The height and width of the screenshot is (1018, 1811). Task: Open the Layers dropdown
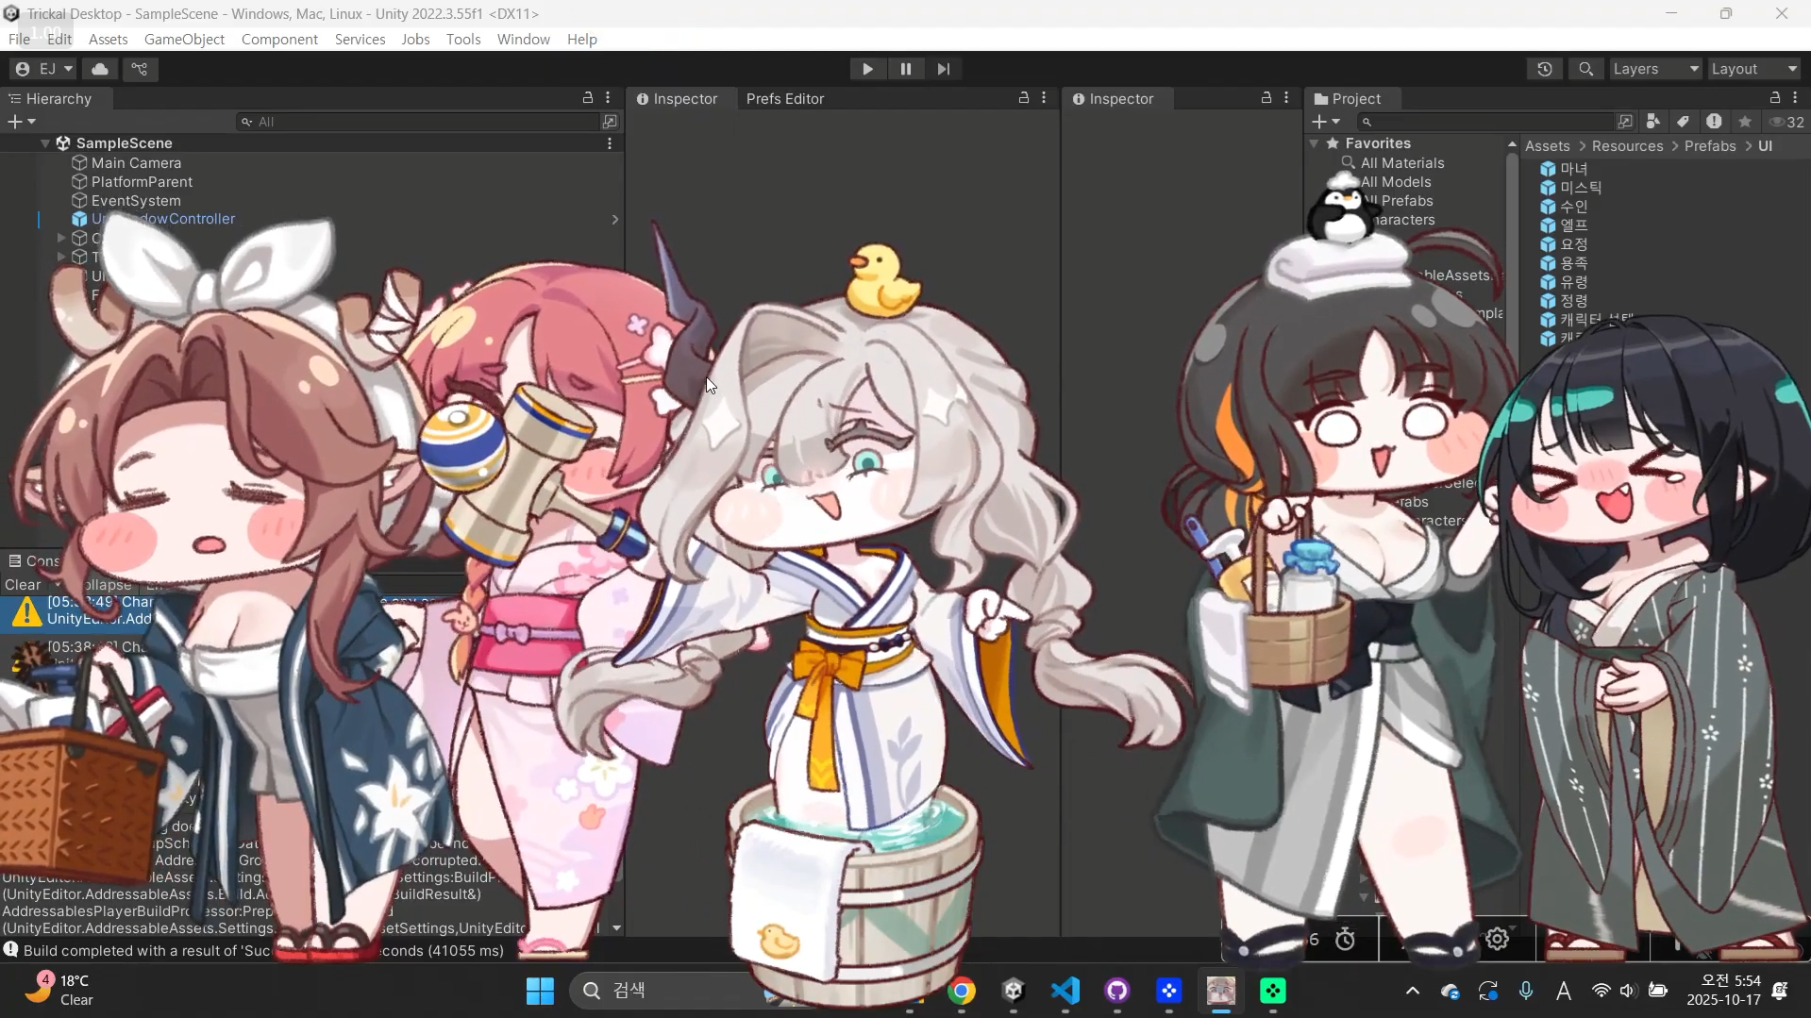(1654, 69)
